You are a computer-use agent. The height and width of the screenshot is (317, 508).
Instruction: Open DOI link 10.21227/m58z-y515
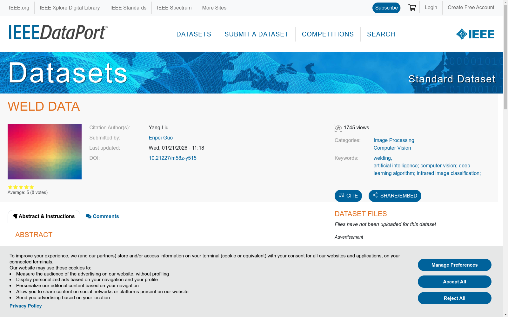tap(172, 158)
